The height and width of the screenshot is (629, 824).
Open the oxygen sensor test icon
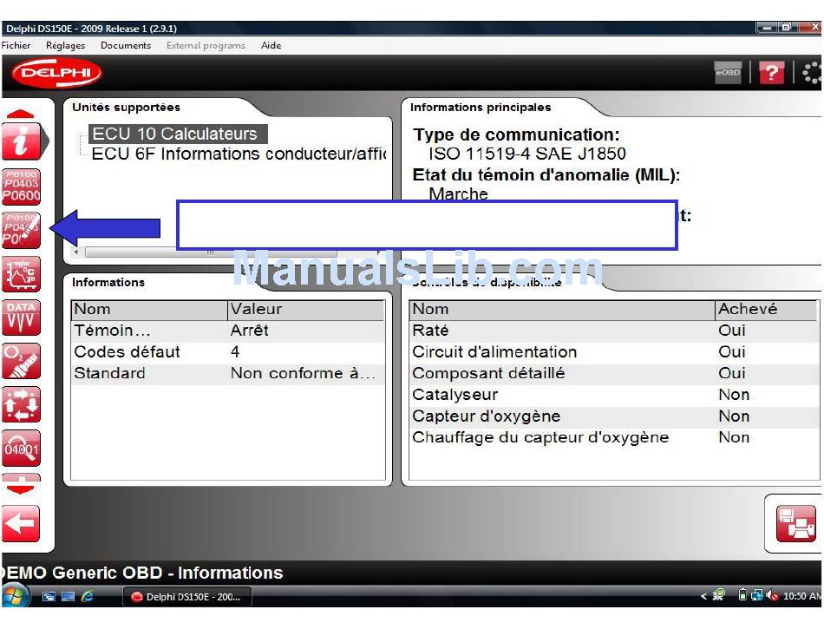tap(21, 361)
